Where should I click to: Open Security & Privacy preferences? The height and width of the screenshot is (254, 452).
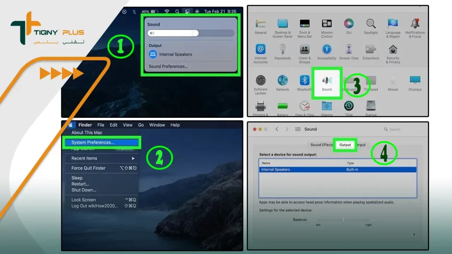393,49
